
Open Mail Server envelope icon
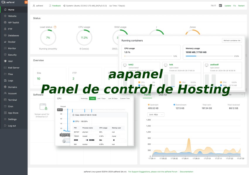tap(5, 68)
